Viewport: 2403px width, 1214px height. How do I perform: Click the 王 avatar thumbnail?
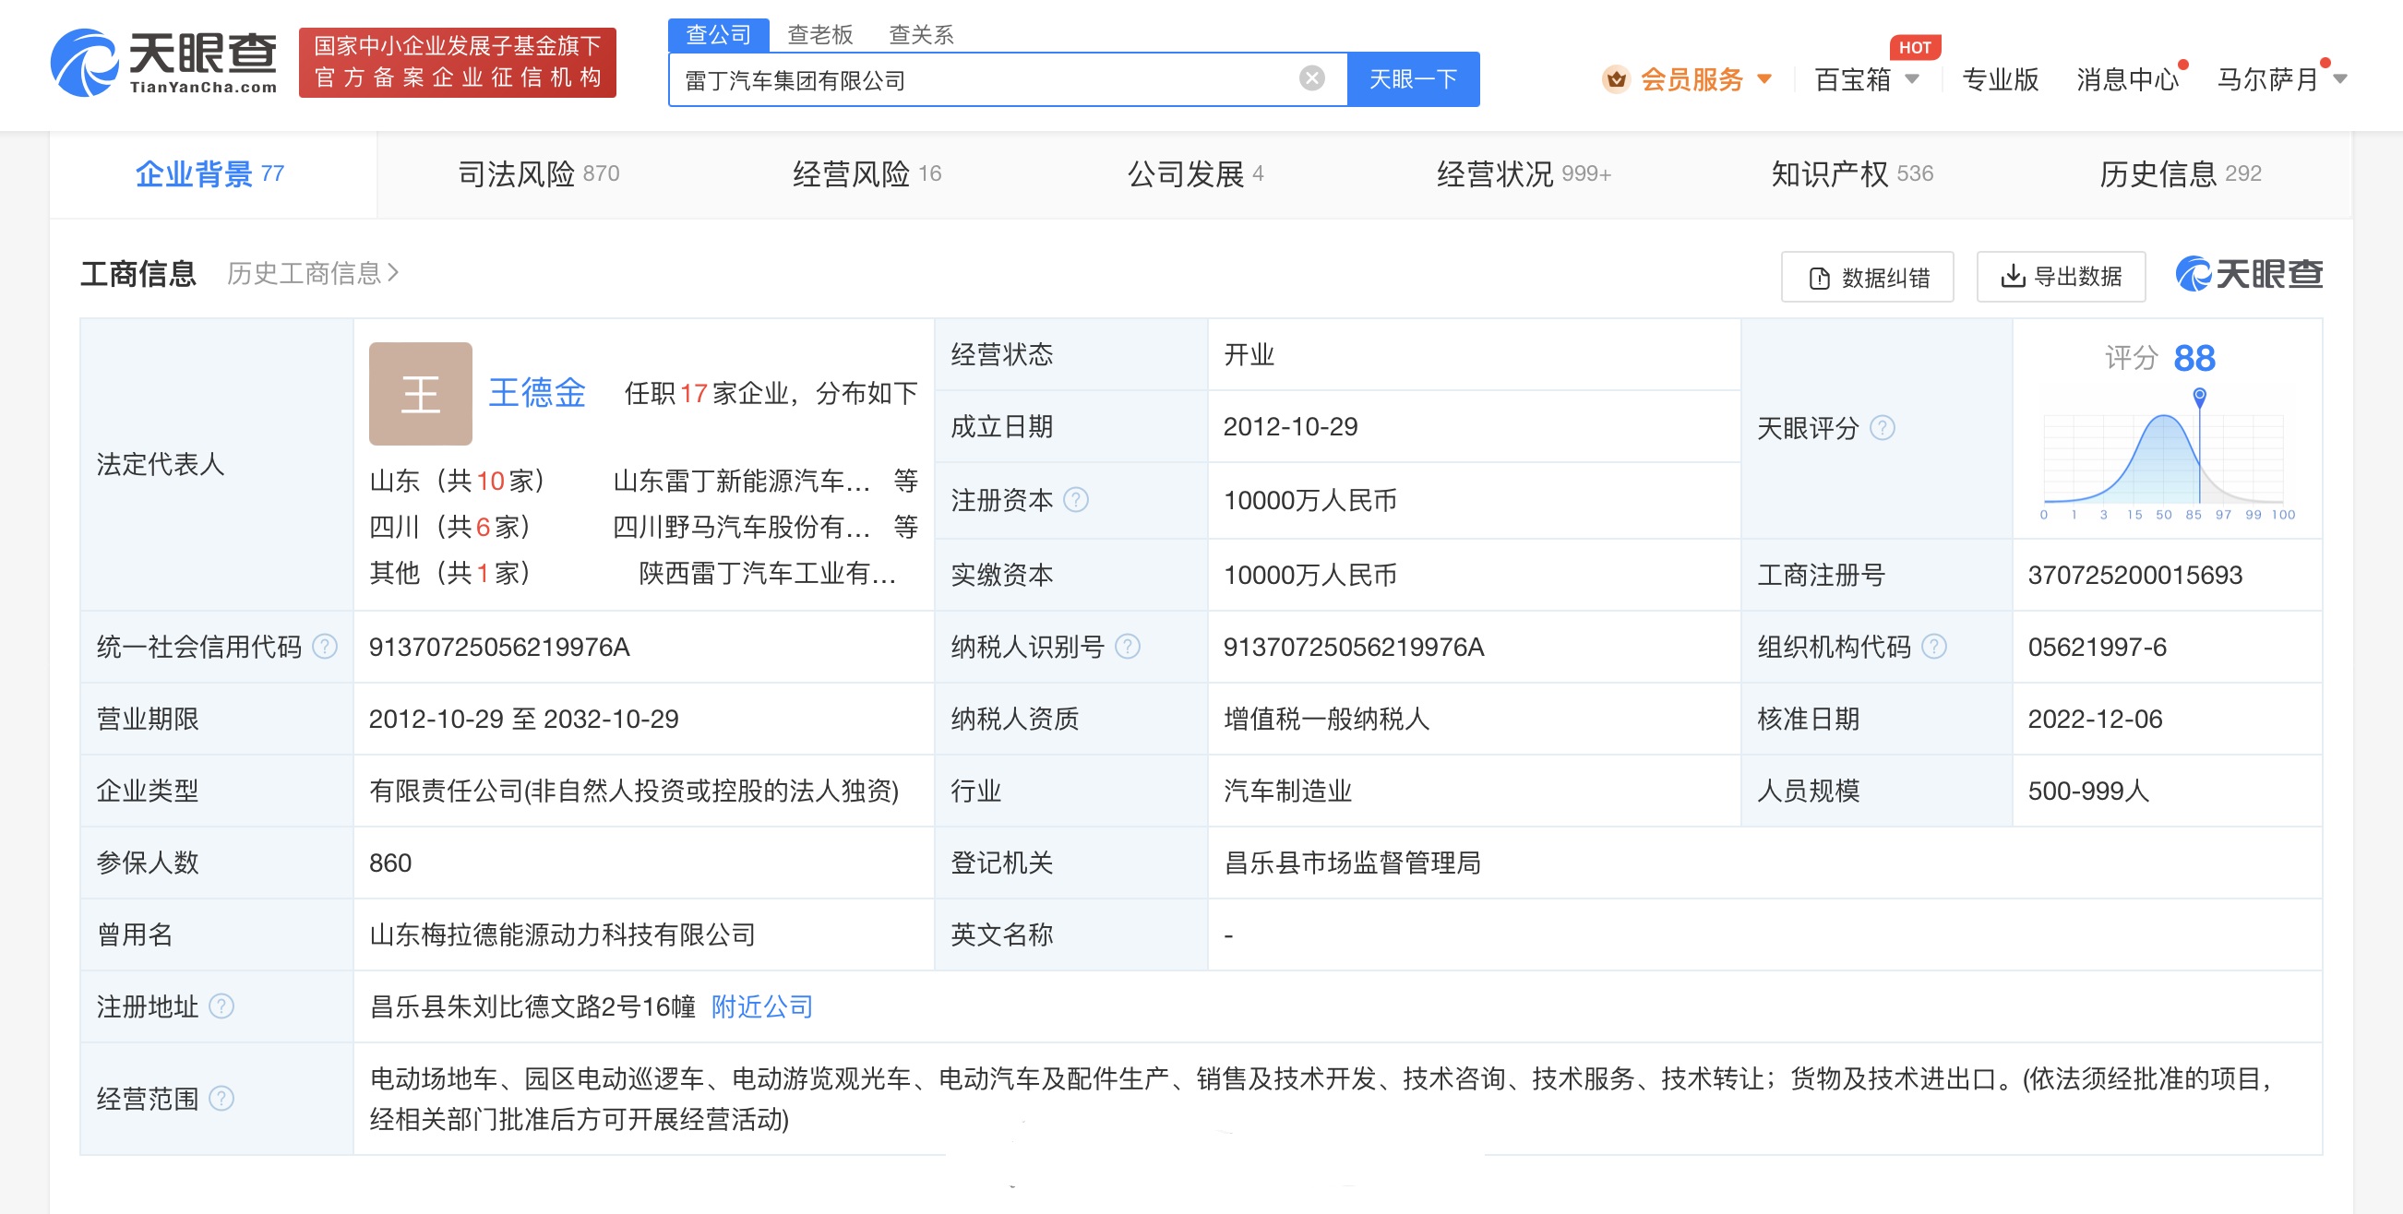(x=420, y=394)
